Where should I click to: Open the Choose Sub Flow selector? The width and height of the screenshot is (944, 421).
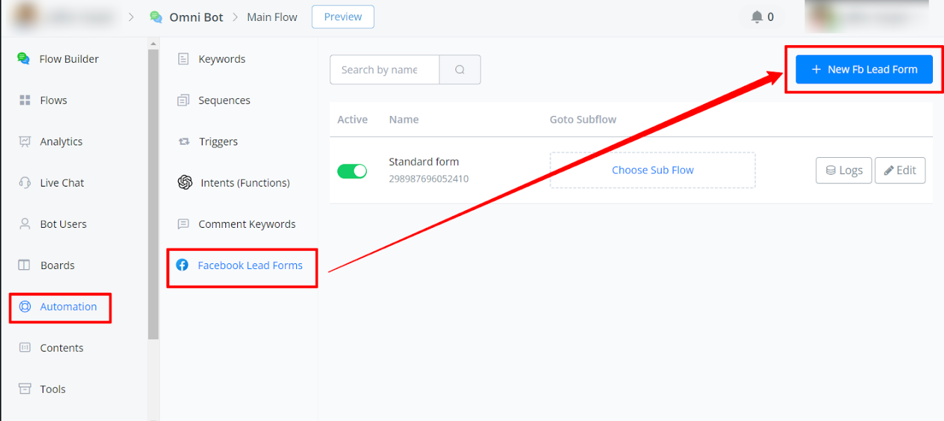pyautogui.click(x=652, y=170)
